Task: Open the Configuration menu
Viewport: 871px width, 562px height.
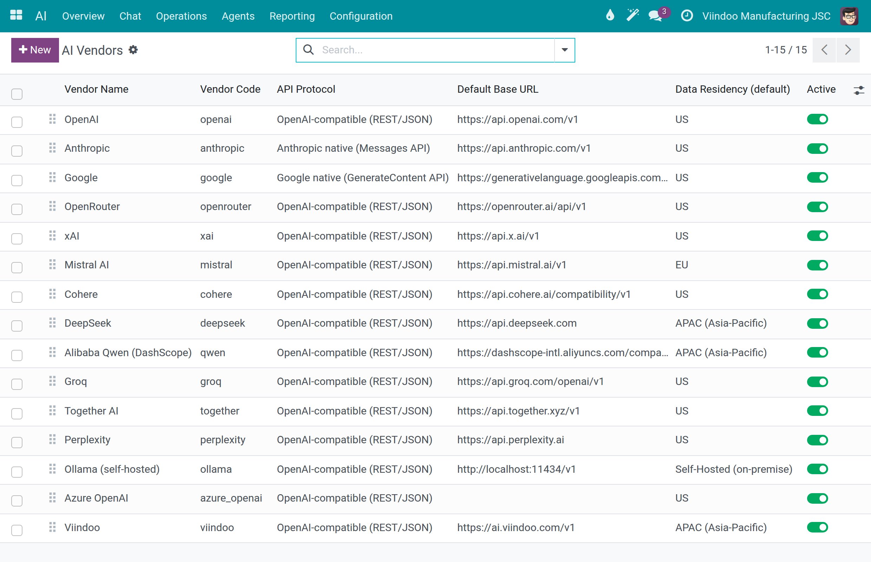Action: click(361, 16)
